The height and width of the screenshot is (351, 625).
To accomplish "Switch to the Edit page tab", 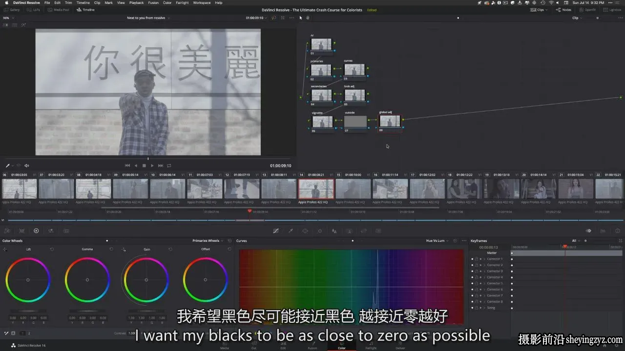I will coord(283,346).
